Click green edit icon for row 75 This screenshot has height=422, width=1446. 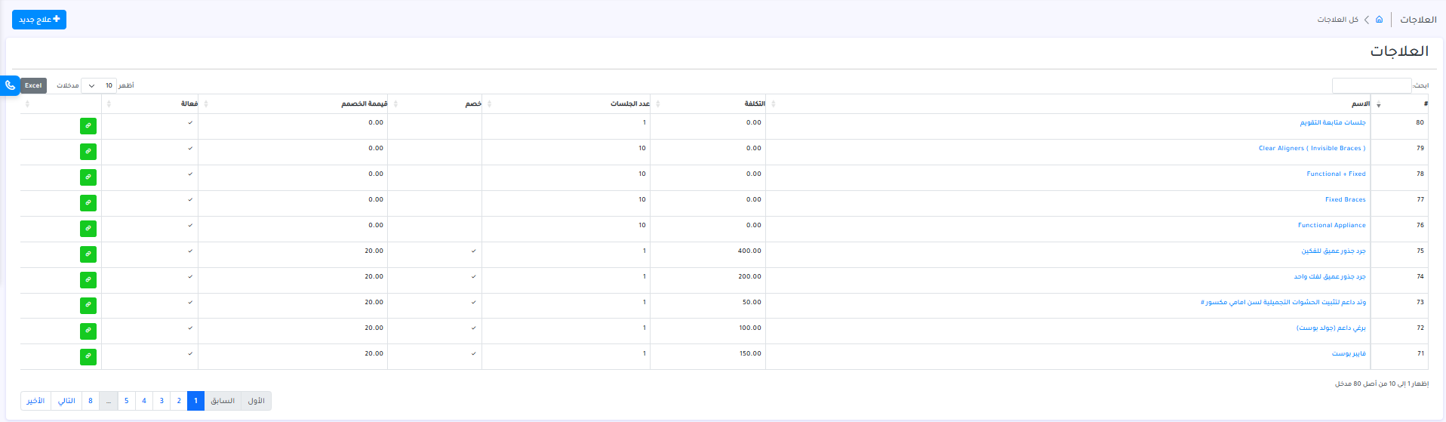tap(88, 254)
